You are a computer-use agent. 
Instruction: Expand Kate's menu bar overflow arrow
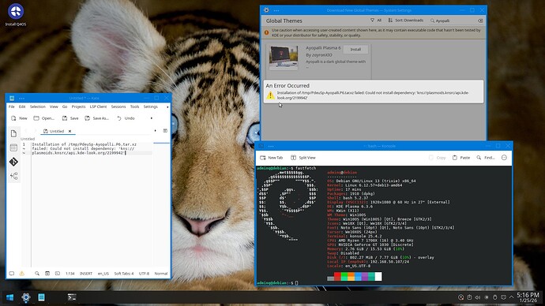tap(167, 106)
